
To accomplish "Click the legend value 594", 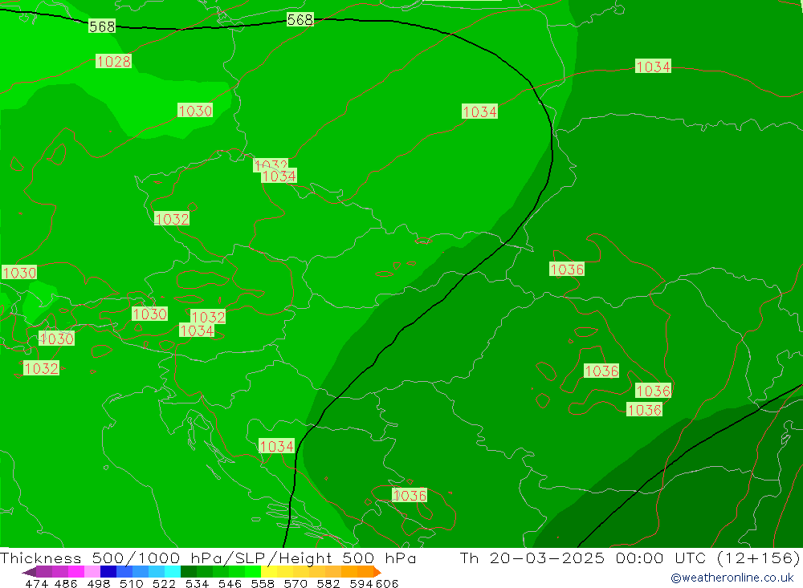I will coord(361,583).
